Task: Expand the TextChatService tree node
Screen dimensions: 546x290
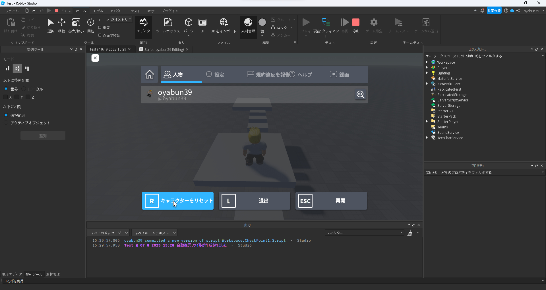Action: 427,138
